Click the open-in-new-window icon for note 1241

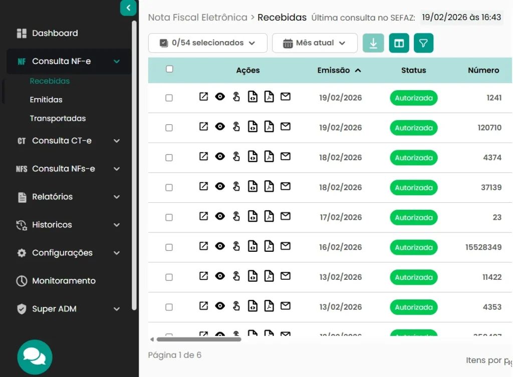click(x=203, y=97)
